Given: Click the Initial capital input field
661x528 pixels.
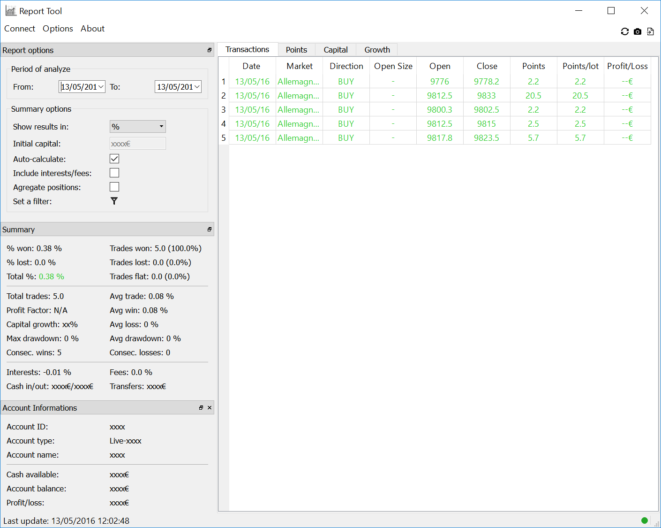Looking at the screenshot, I should [137, 144].
